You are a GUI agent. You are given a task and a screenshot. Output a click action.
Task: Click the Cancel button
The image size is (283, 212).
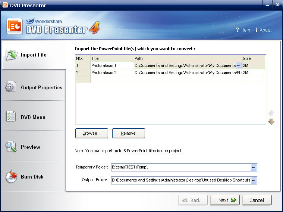[x=257, y=200]
